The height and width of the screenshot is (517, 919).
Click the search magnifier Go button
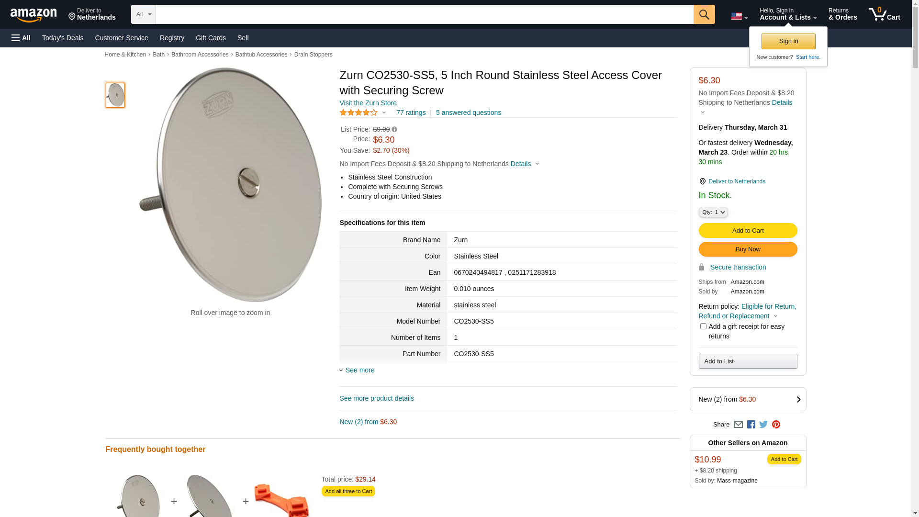point(704,14)
